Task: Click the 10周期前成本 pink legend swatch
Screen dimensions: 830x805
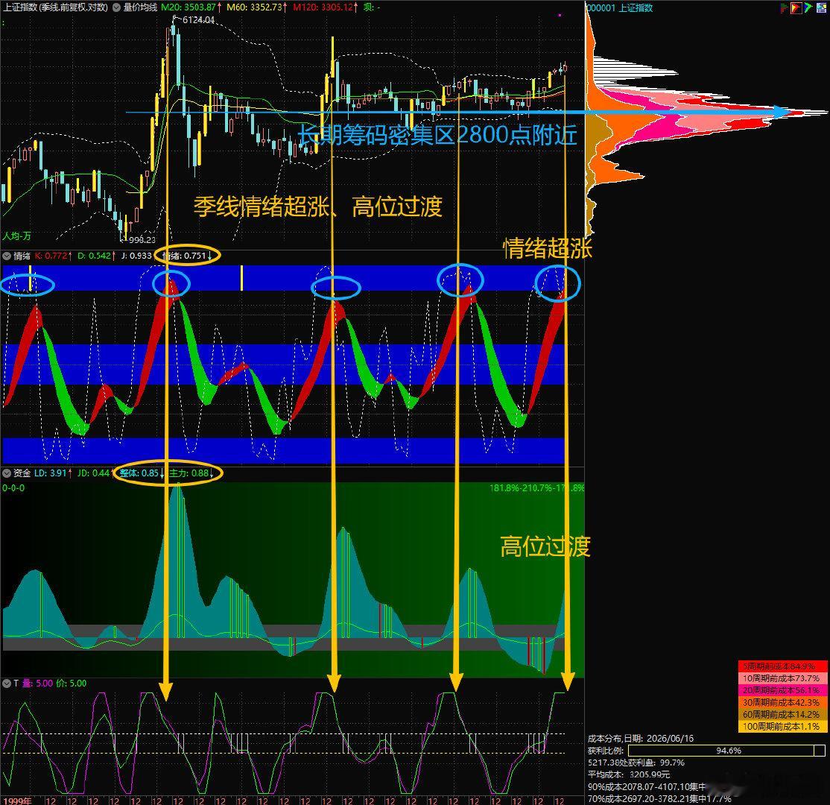Action: coord(783,678)
